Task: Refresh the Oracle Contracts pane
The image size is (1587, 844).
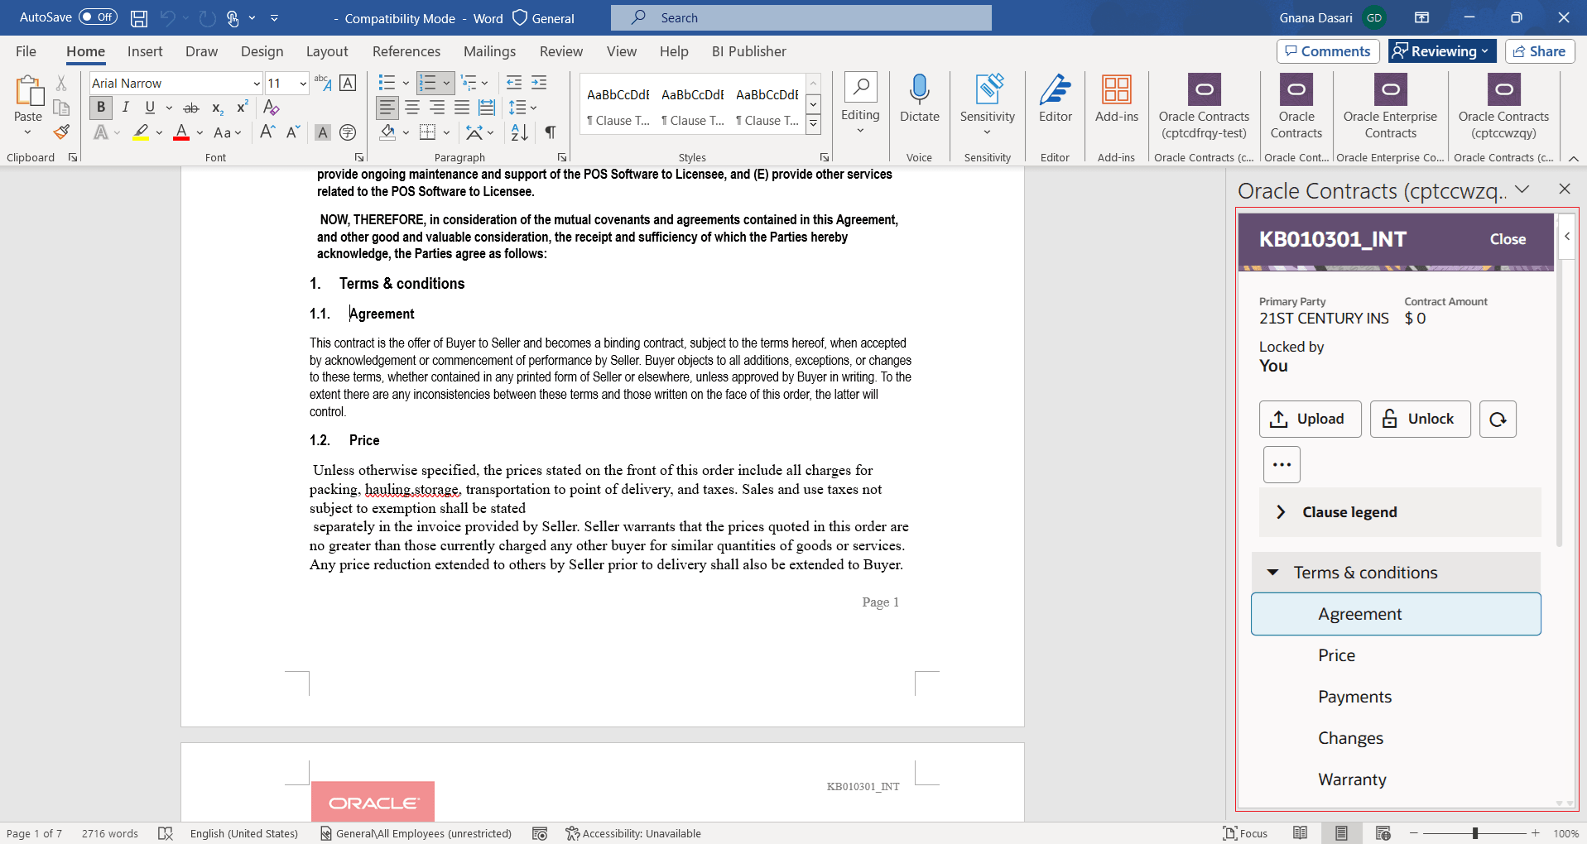Action: click(1497, 419)
